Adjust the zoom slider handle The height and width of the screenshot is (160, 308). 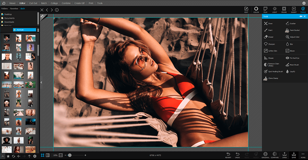[70, 155]
